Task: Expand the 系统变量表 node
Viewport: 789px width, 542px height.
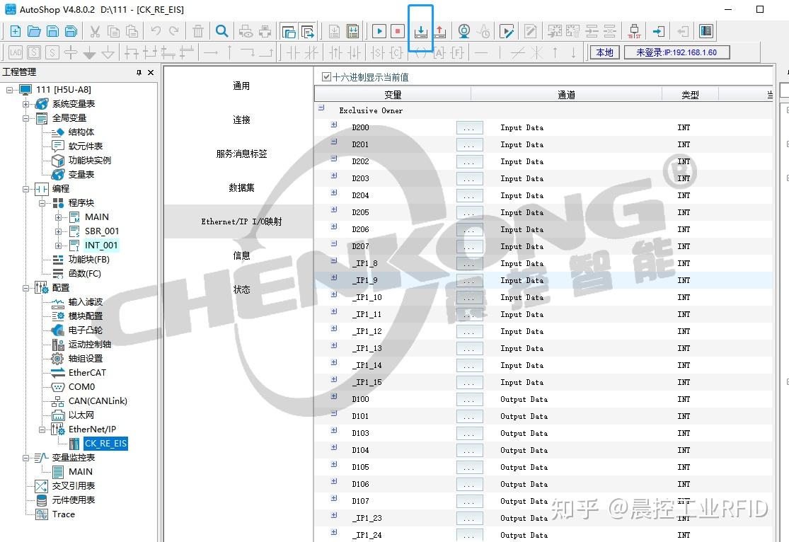Action: click(25, 104)
